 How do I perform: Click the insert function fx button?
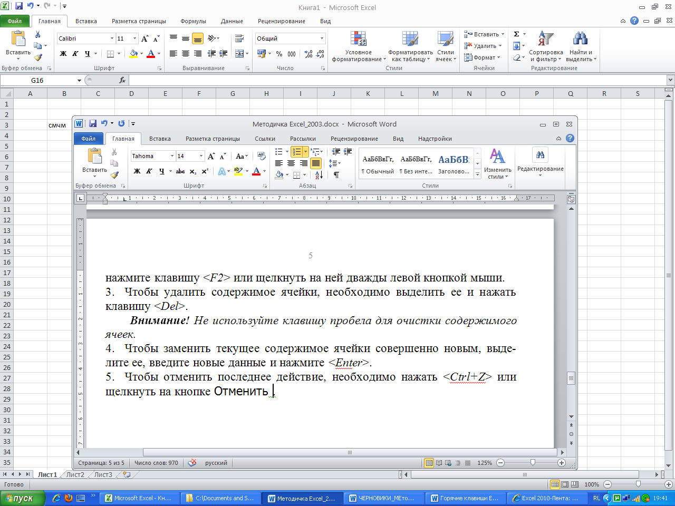122,80
